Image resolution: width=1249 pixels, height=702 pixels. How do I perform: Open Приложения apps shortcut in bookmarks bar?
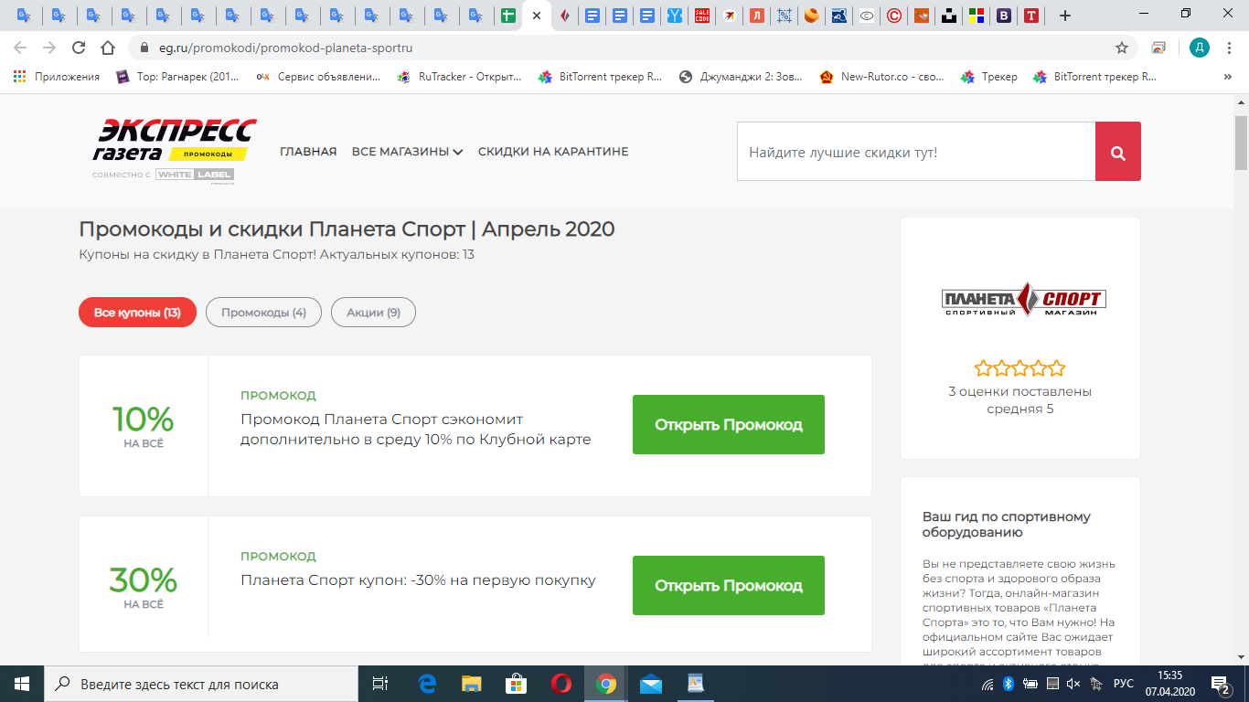[57, 77]
